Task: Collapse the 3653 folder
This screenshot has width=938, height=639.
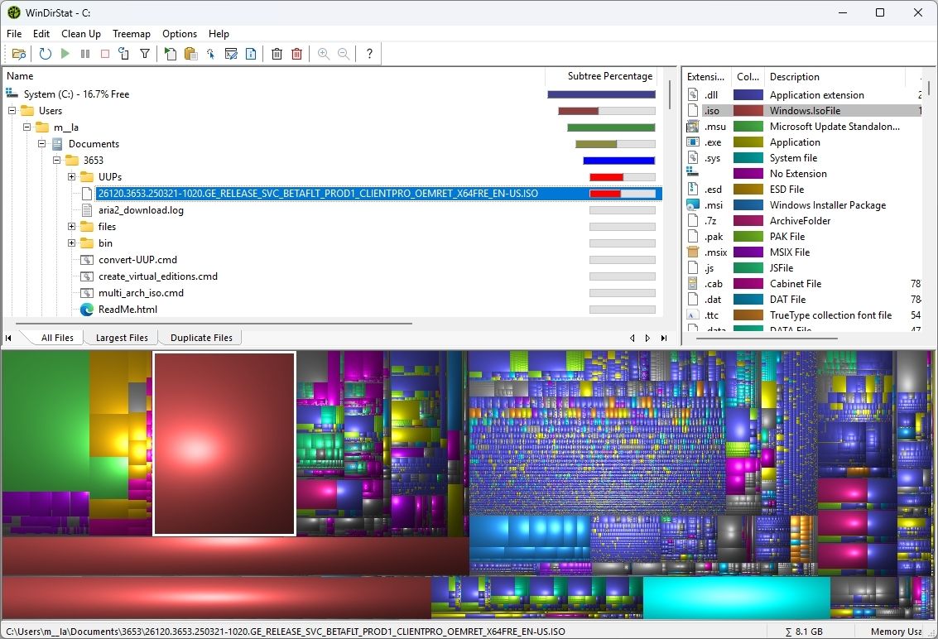Action: click(57, 161)
